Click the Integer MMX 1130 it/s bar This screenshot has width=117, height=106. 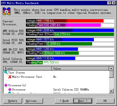[x=51, y=58]
